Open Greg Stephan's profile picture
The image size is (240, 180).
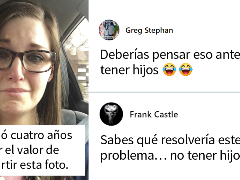(x=109, y=30)
